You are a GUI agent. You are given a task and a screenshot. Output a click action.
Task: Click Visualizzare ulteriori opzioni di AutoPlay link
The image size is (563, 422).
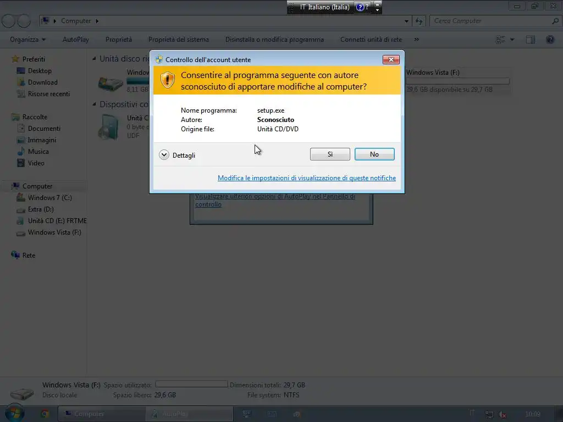pyautogui.click(x=275, y=200)
